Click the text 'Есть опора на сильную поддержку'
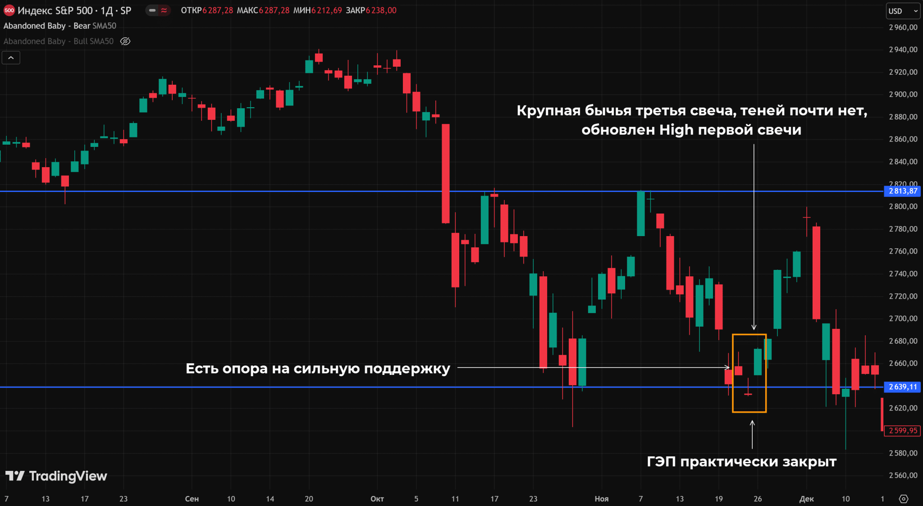Screen dimensions: 923x506 [318, 369]
